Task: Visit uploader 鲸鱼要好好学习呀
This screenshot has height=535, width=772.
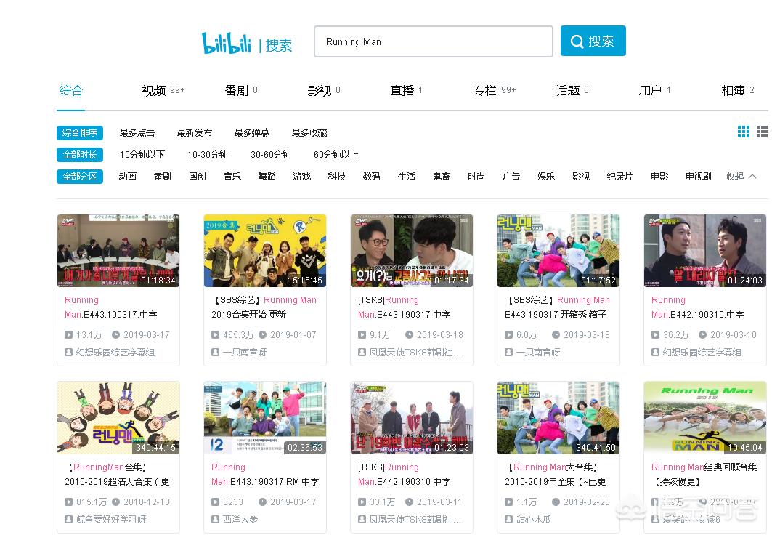Action: pos(111,519)
